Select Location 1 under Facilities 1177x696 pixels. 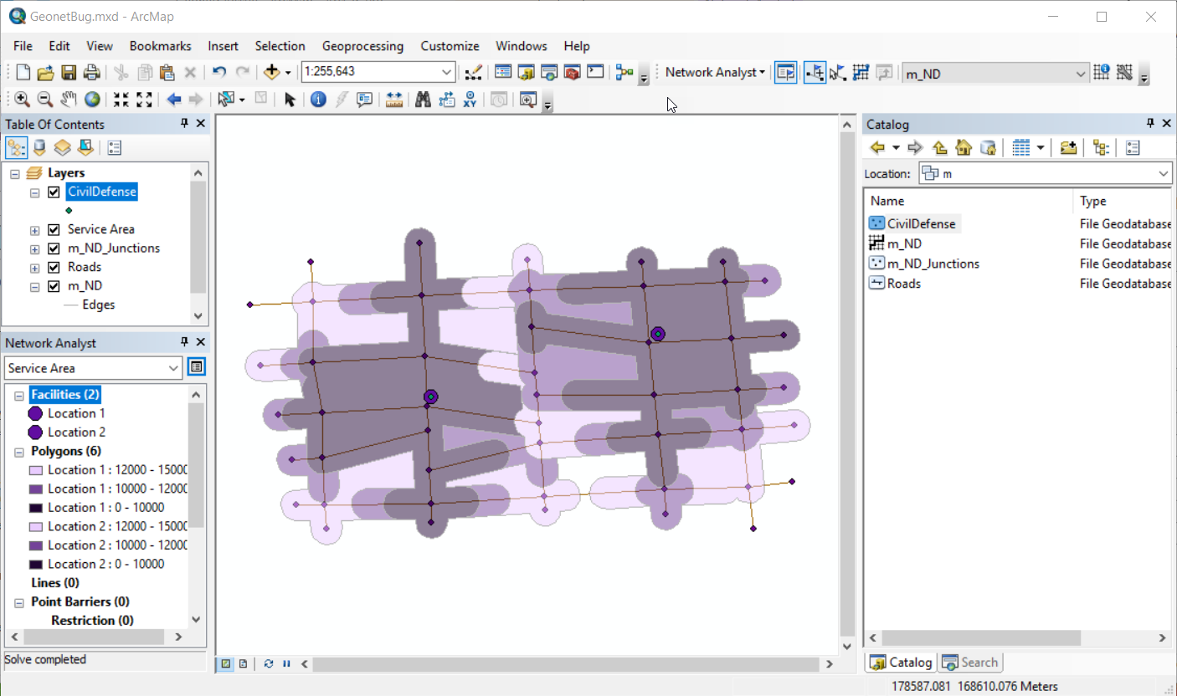click(x=76, y=413)
